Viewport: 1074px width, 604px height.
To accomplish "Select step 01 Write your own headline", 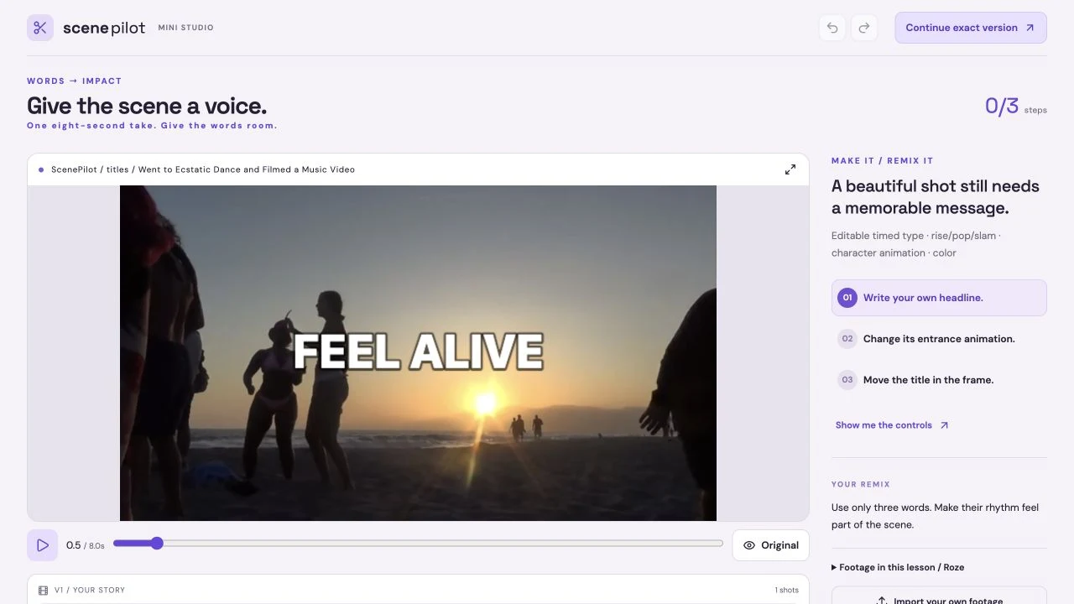I will [x=939, y=298].
